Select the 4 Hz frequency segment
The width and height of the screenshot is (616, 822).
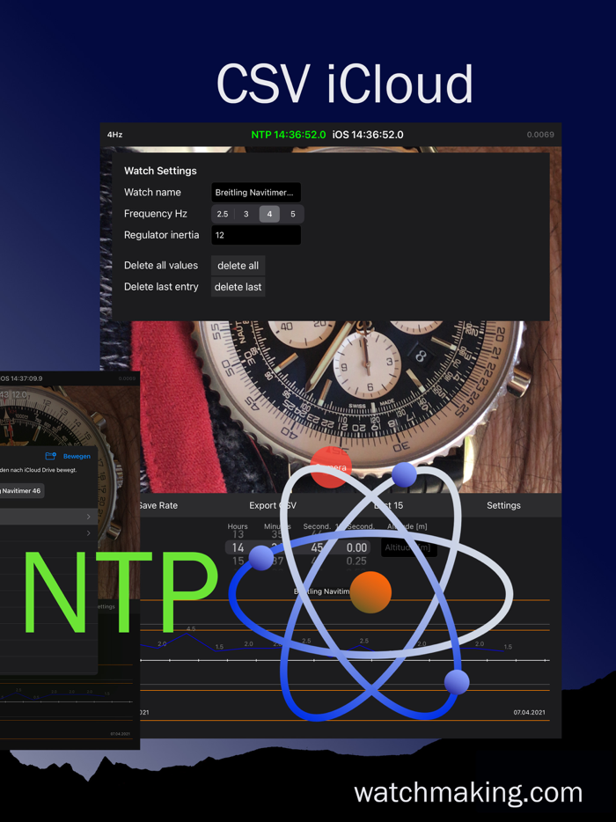(269, 214)
